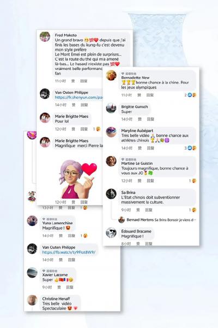Click Xavier Lacome's profile avatar

click(32, 272)
